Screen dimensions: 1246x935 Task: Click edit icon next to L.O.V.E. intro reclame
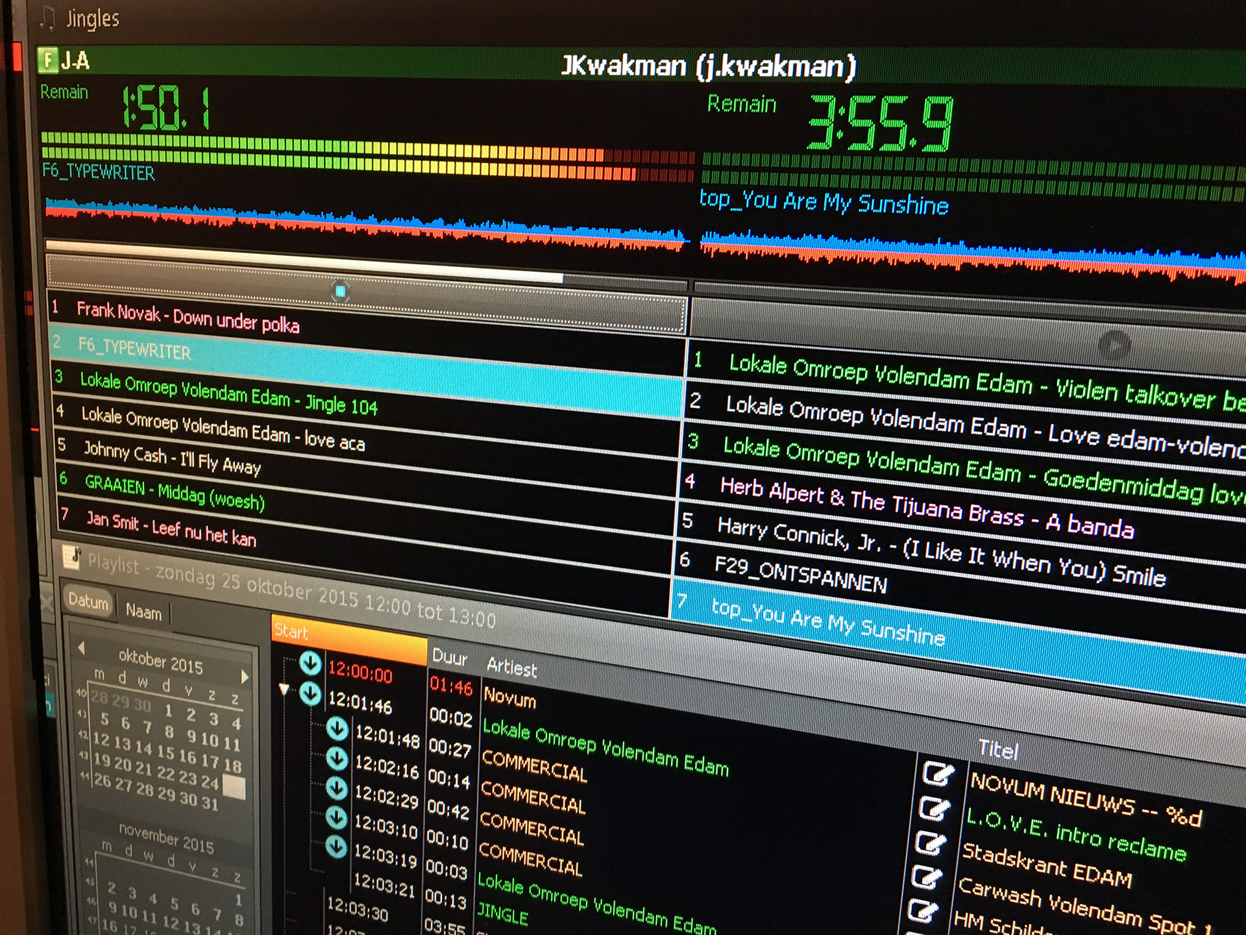coord(934,808)
